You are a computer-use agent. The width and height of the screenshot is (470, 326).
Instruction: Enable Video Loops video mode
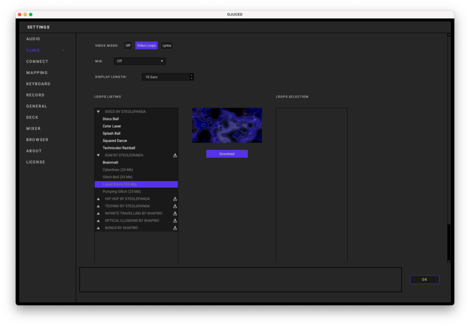pos(146,45)
